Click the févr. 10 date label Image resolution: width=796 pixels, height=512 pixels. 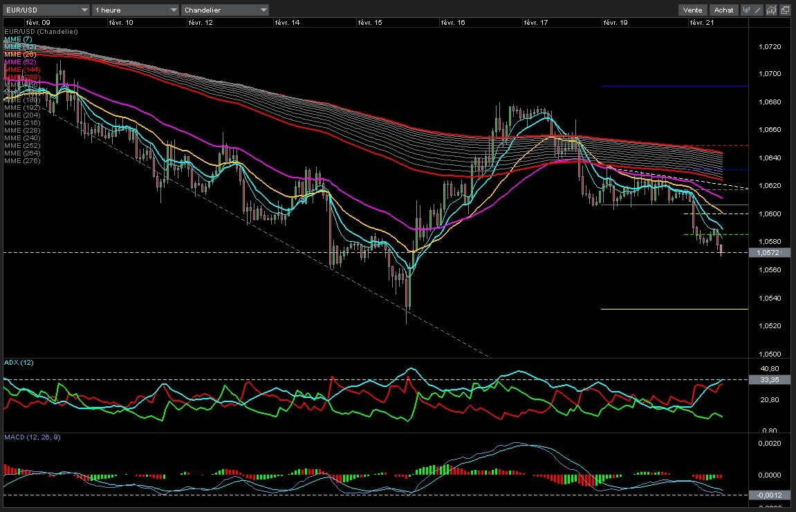121,22
